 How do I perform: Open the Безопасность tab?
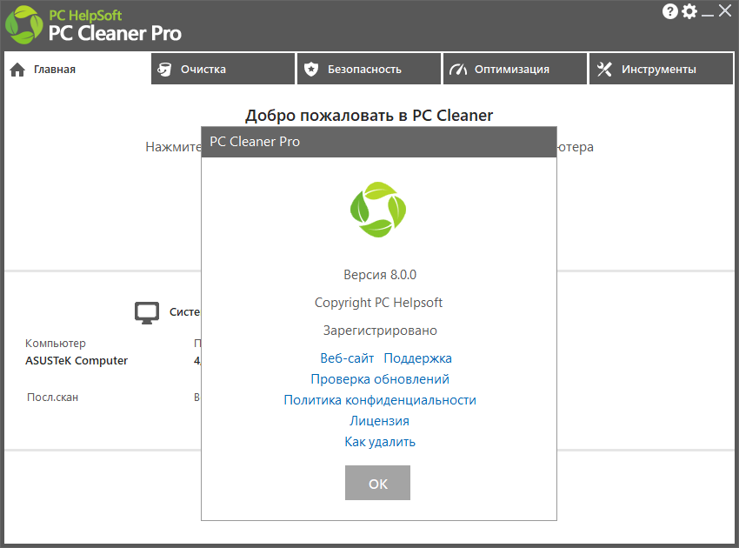pyautogui.click(x=369, y=69)
